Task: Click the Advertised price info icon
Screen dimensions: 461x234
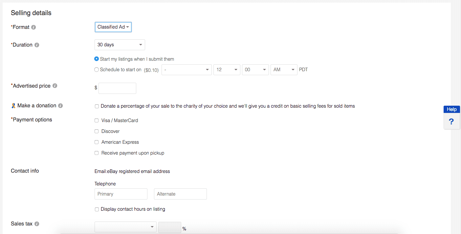Action: 55,86
